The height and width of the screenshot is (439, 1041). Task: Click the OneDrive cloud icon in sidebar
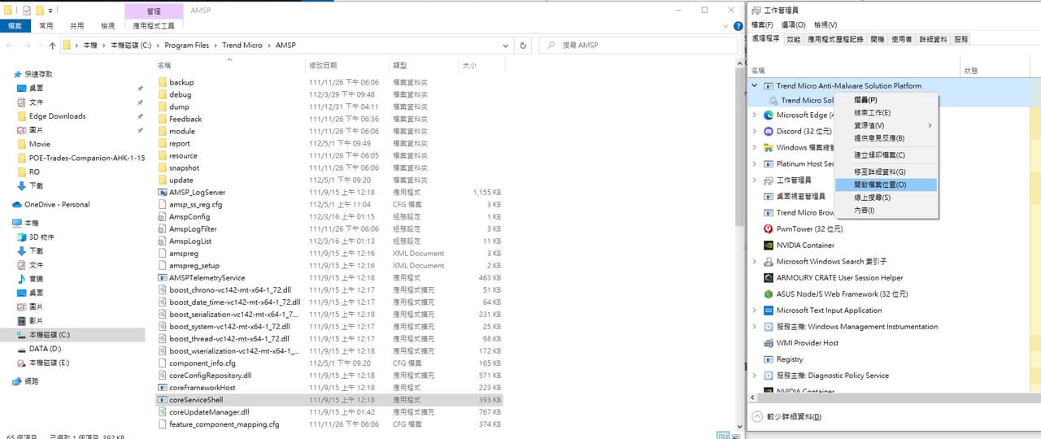[16, 204]
